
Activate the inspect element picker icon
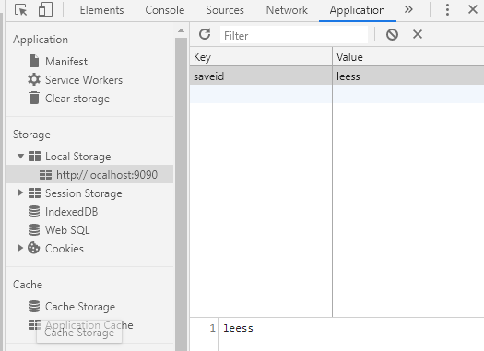pyautogui.click(x=20, y=10)
